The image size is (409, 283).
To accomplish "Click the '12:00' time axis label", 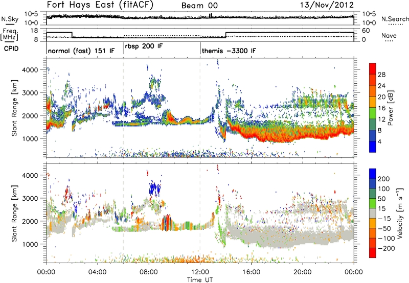I will point(200,272).
